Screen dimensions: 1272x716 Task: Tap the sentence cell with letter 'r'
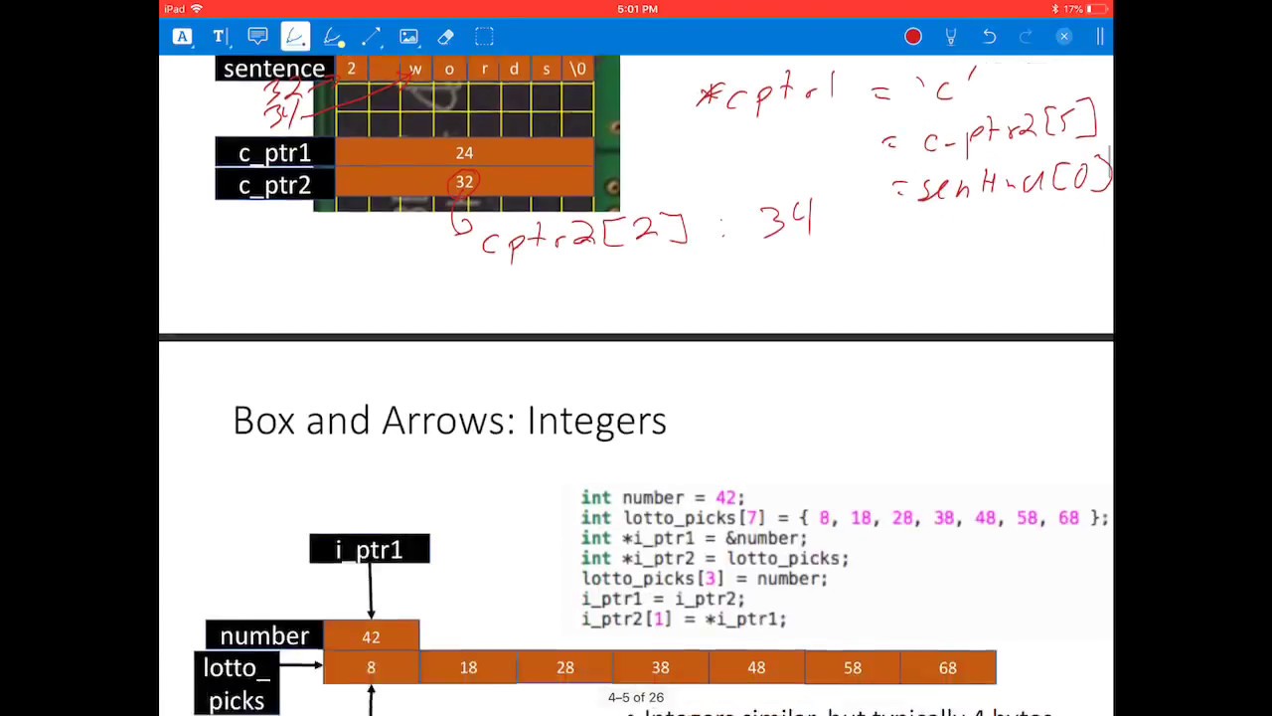[483, 69]
